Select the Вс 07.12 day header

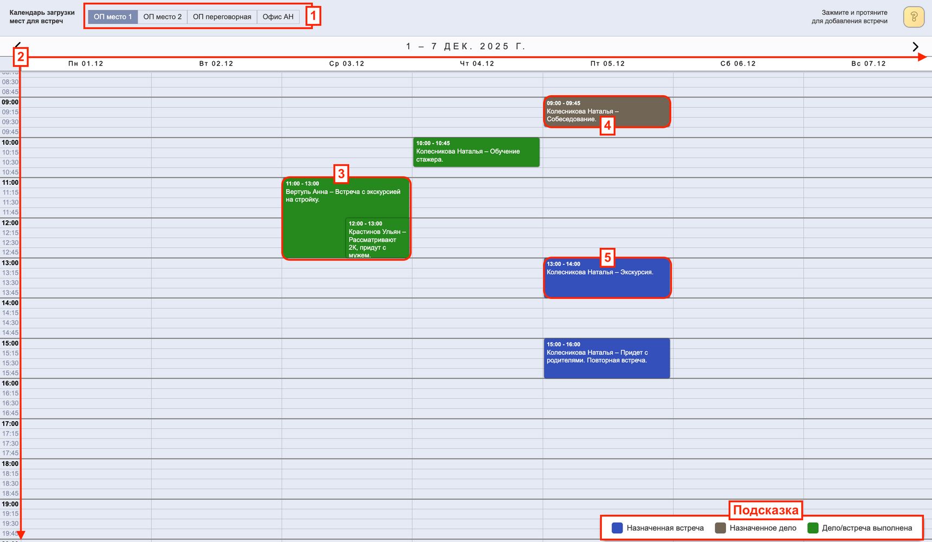(869, 63)
